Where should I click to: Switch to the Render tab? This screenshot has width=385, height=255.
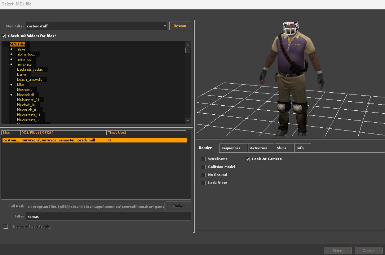(208, 148)
